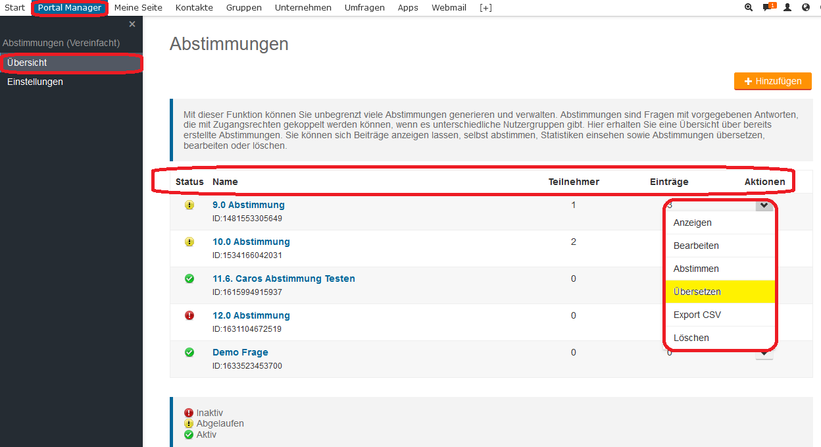Viewport: 821px width, 447px height.
Task: Click yellow expired status icon of 9.0 Abstimmung
Action: coord(189,205)
